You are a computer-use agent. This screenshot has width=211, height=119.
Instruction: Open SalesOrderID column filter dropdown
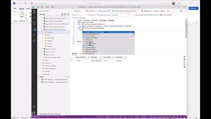tap(88, 57)
